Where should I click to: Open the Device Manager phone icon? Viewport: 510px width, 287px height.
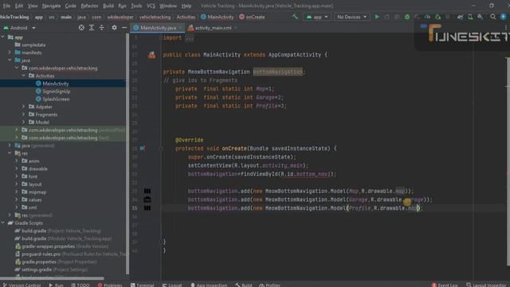pos(470,17)
